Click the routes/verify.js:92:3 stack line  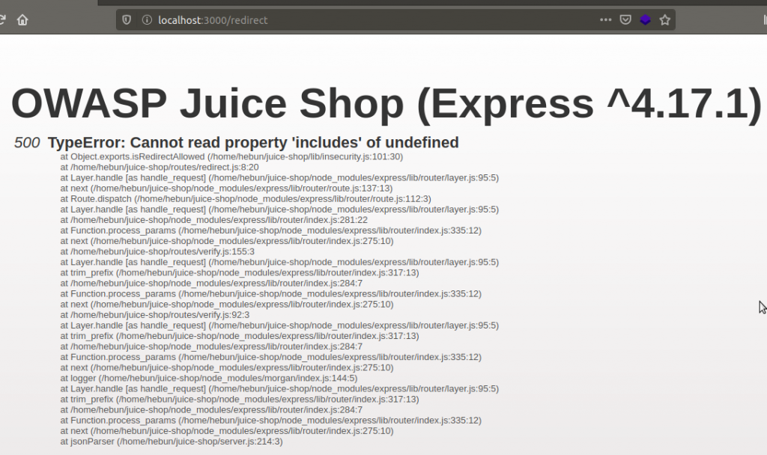154,315
